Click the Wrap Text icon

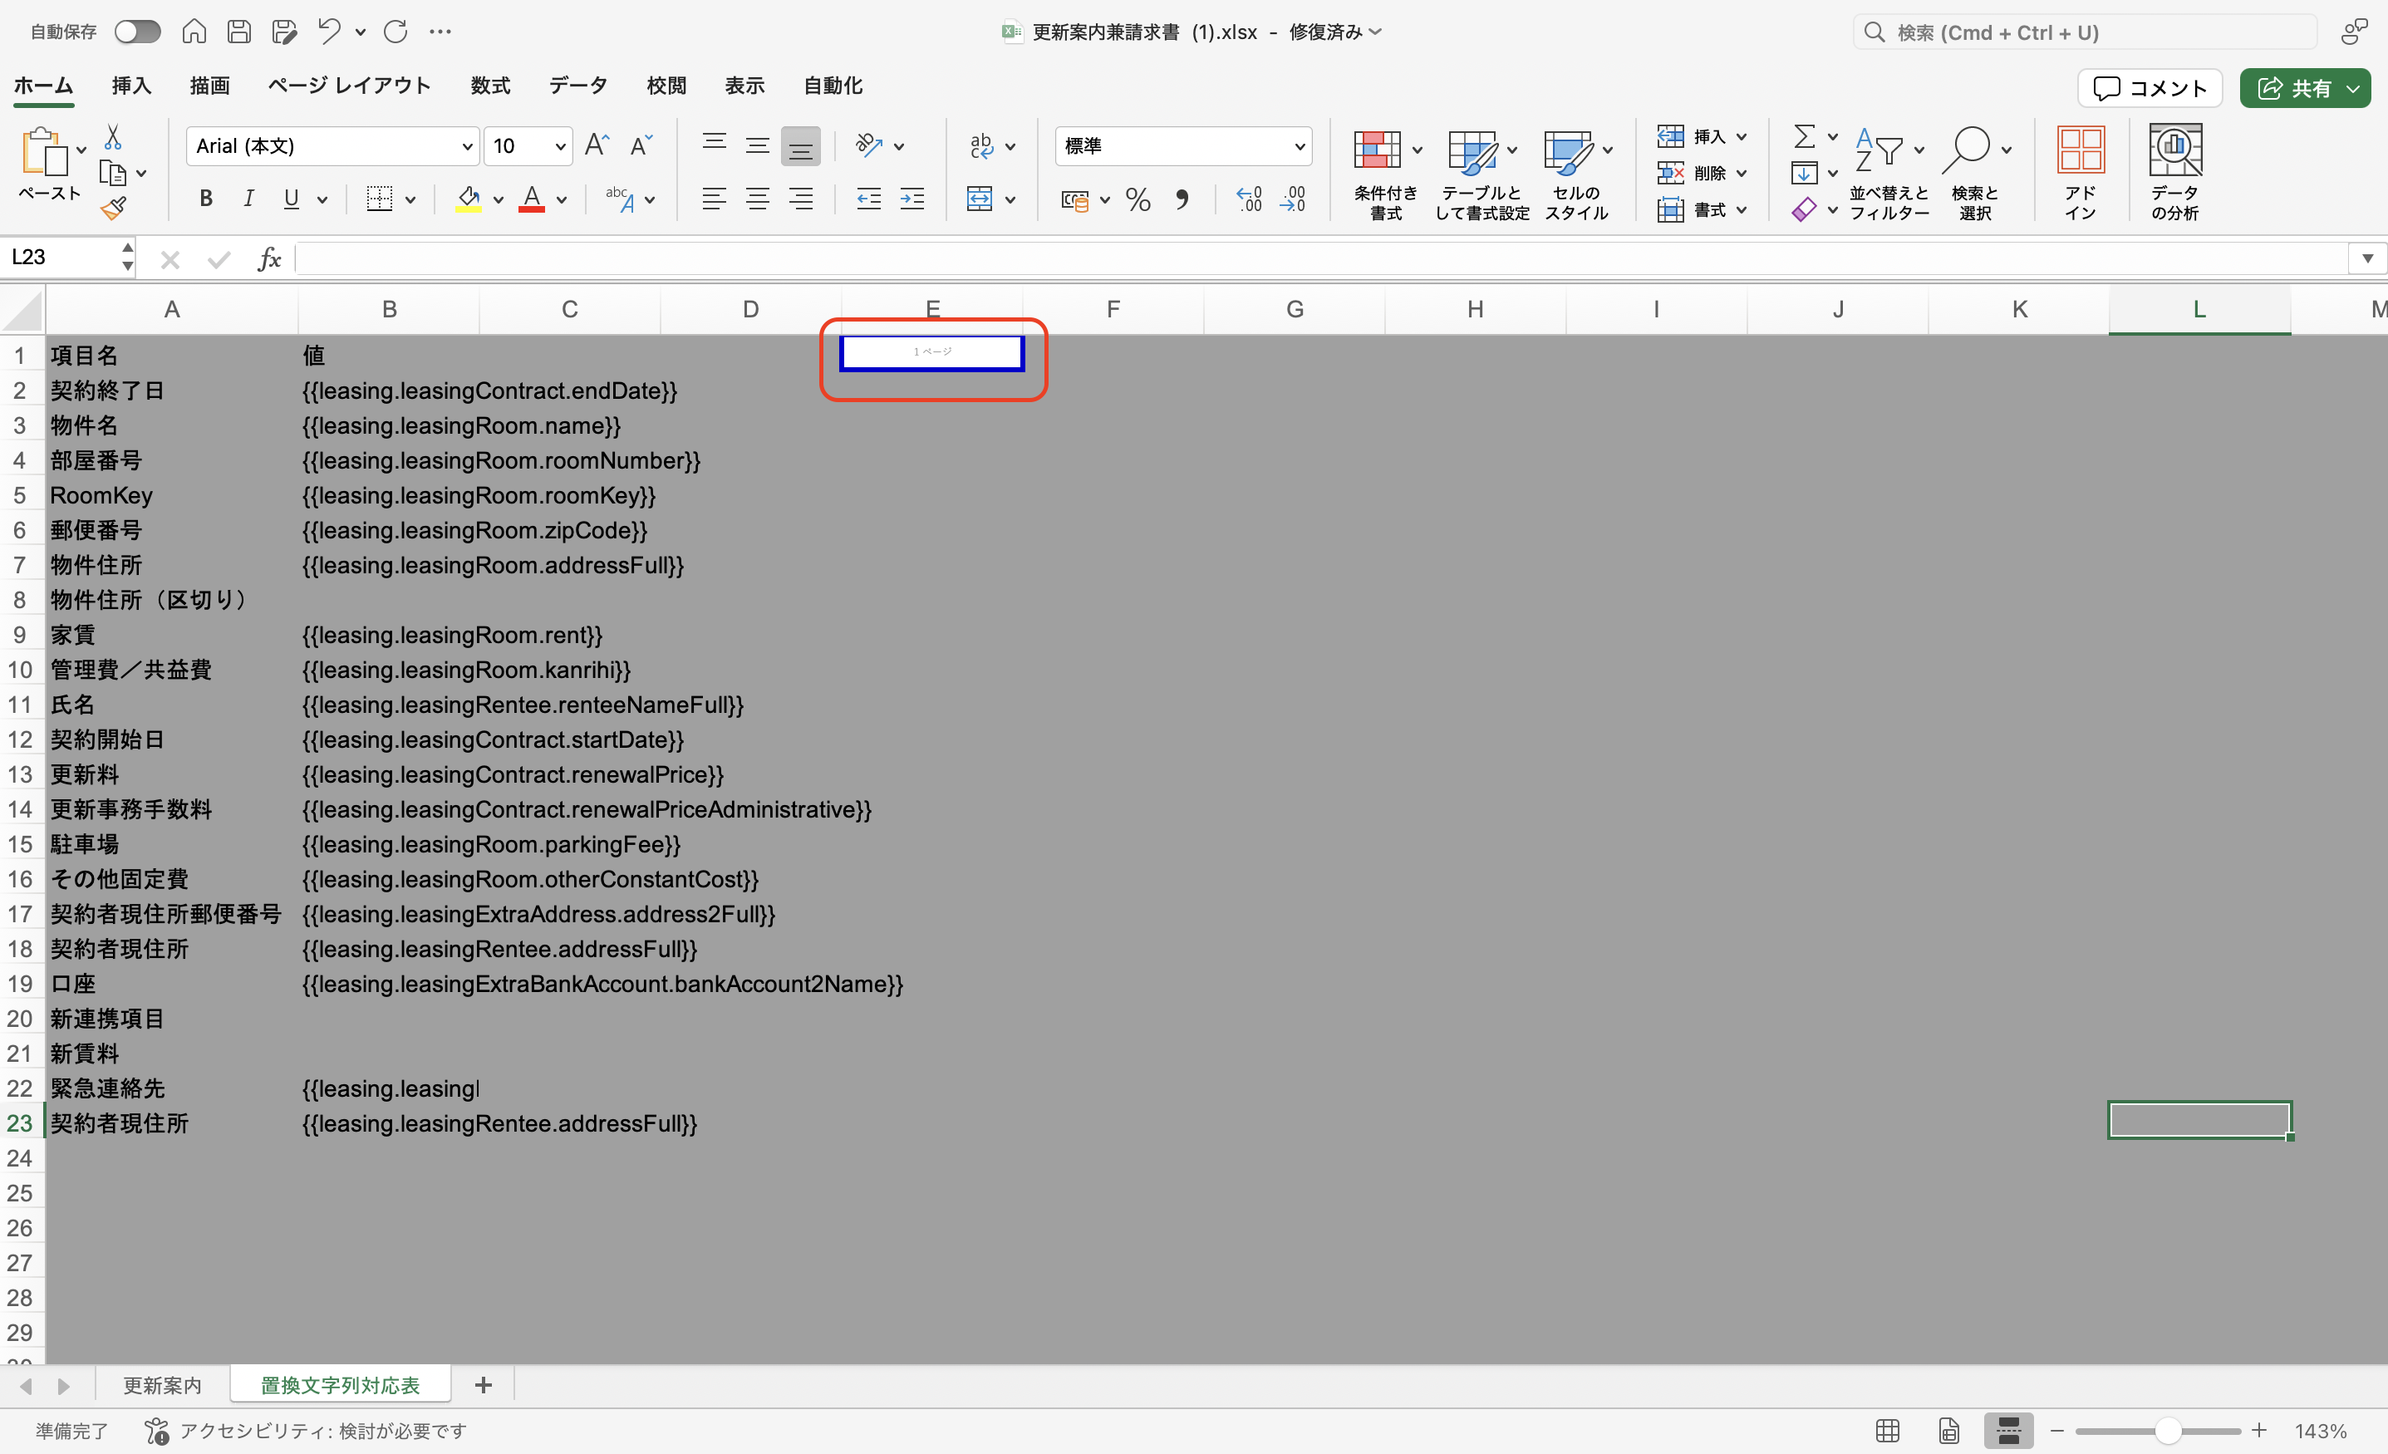click(x=980, y=145)
